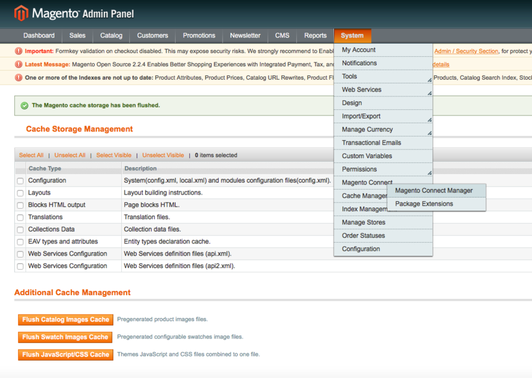Open Magento Connect Manager from submenu

coord(434,191)
